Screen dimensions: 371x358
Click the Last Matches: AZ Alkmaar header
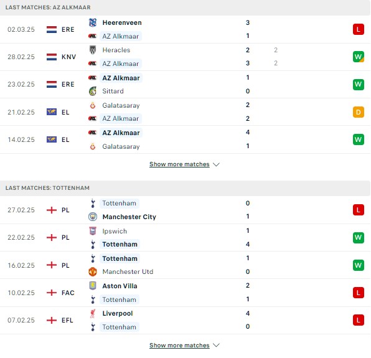coord(185,7)
